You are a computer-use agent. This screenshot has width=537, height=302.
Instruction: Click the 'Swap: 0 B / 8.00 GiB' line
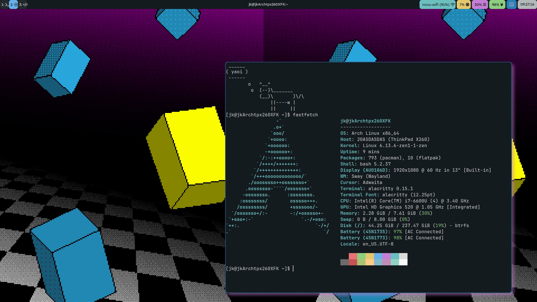coord(375,219)
